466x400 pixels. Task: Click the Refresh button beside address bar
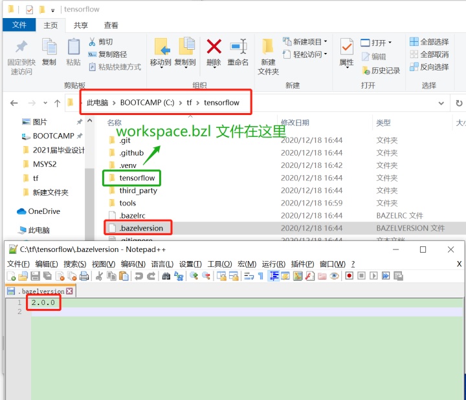[x=459, y=103]
